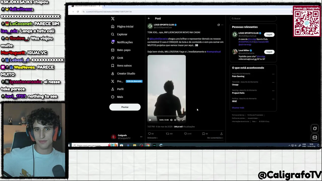Image resolution: width=322 pixels, height=181 pixels.
Task: Enter fullscreen on the video
Action: click(183, 120)
